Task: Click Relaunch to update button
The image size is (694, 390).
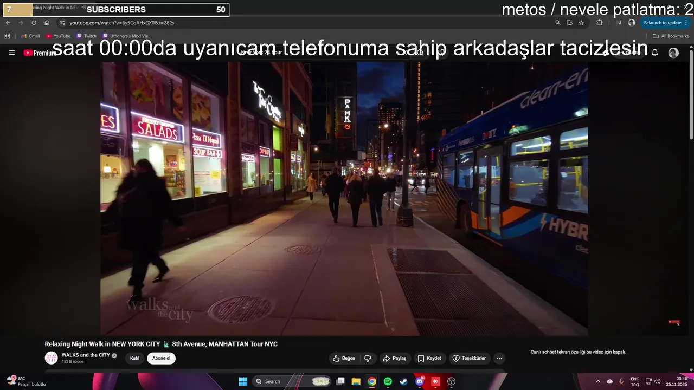Action: click(663, 23)
